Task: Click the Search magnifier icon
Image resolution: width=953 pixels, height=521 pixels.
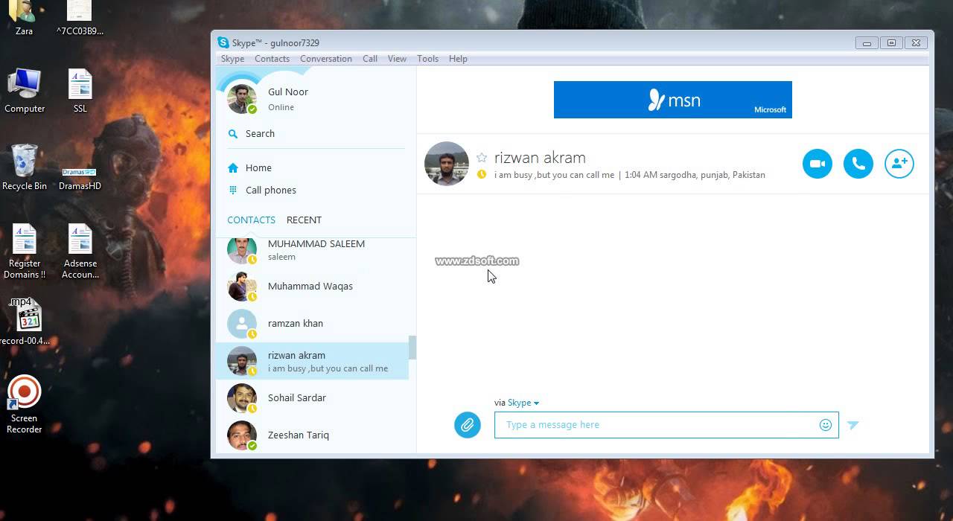Action: (x=233, y=134)
